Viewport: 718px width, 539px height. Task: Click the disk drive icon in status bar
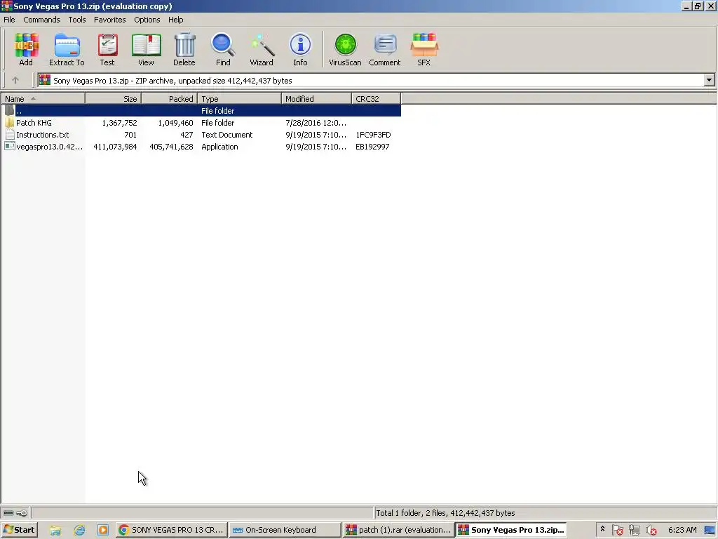(8, 512)
